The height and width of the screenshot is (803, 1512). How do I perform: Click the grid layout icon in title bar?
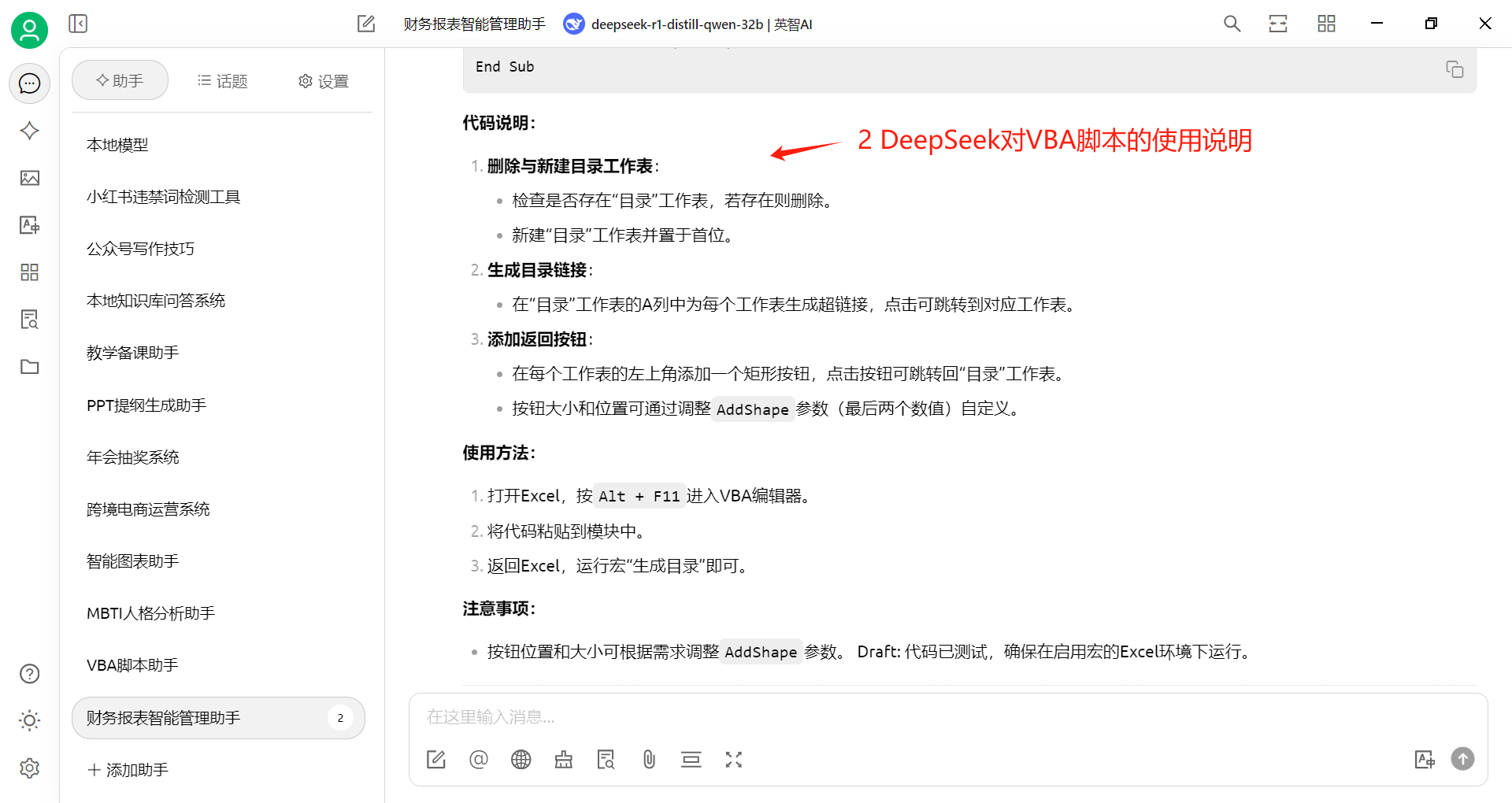click(1326, 24)
